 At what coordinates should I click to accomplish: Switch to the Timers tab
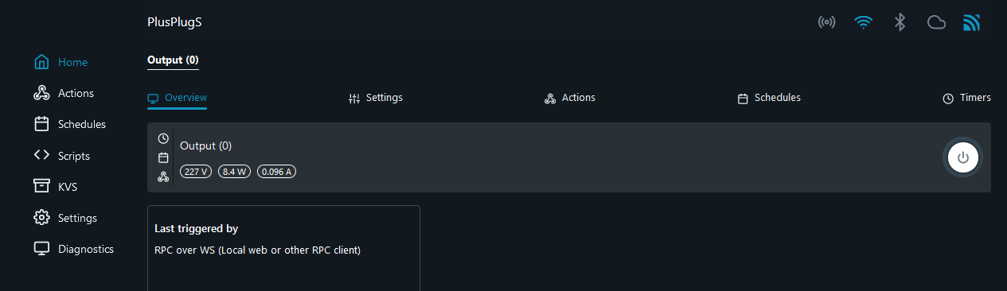tap(966, 98)
